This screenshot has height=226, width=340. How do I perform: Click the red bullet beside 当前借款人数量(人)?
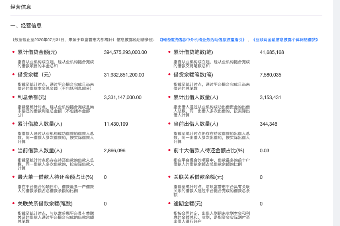13,150
